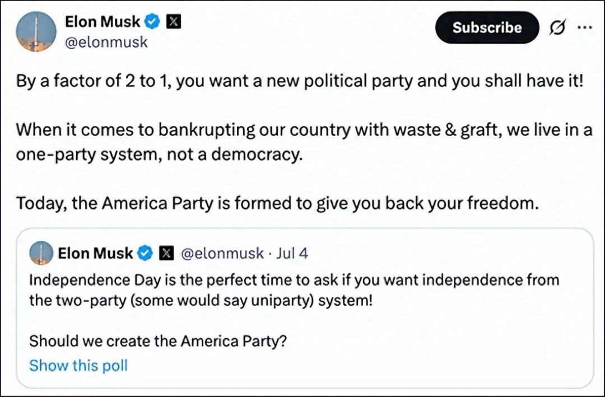The width and height of the screenshot is (605, 397).
Task: Open Elon Musk's rocket profile avatar
Action: pos(36,32)
